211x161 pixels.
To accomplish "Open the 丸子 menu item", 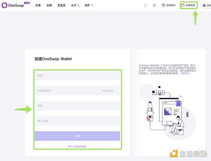I will click(x=75, y=5).
